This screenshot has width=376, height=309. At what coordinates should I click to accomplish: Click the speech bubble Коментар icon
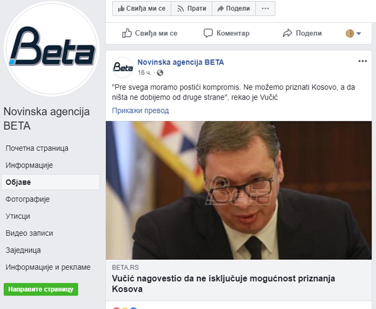click(x=208, y=33)
